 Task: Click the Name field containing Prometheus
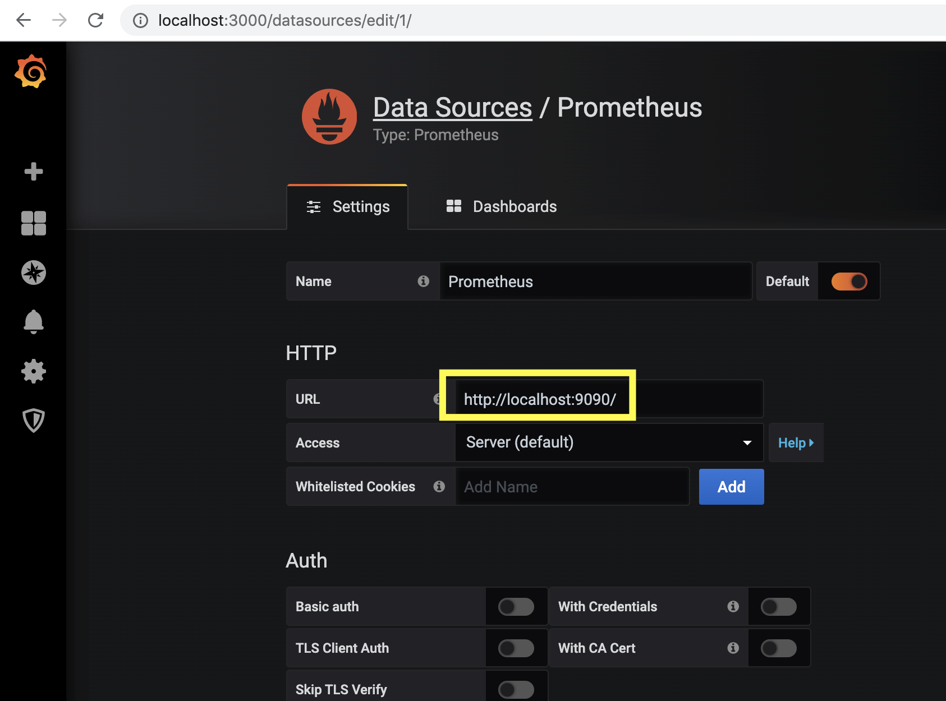point(595,281)
